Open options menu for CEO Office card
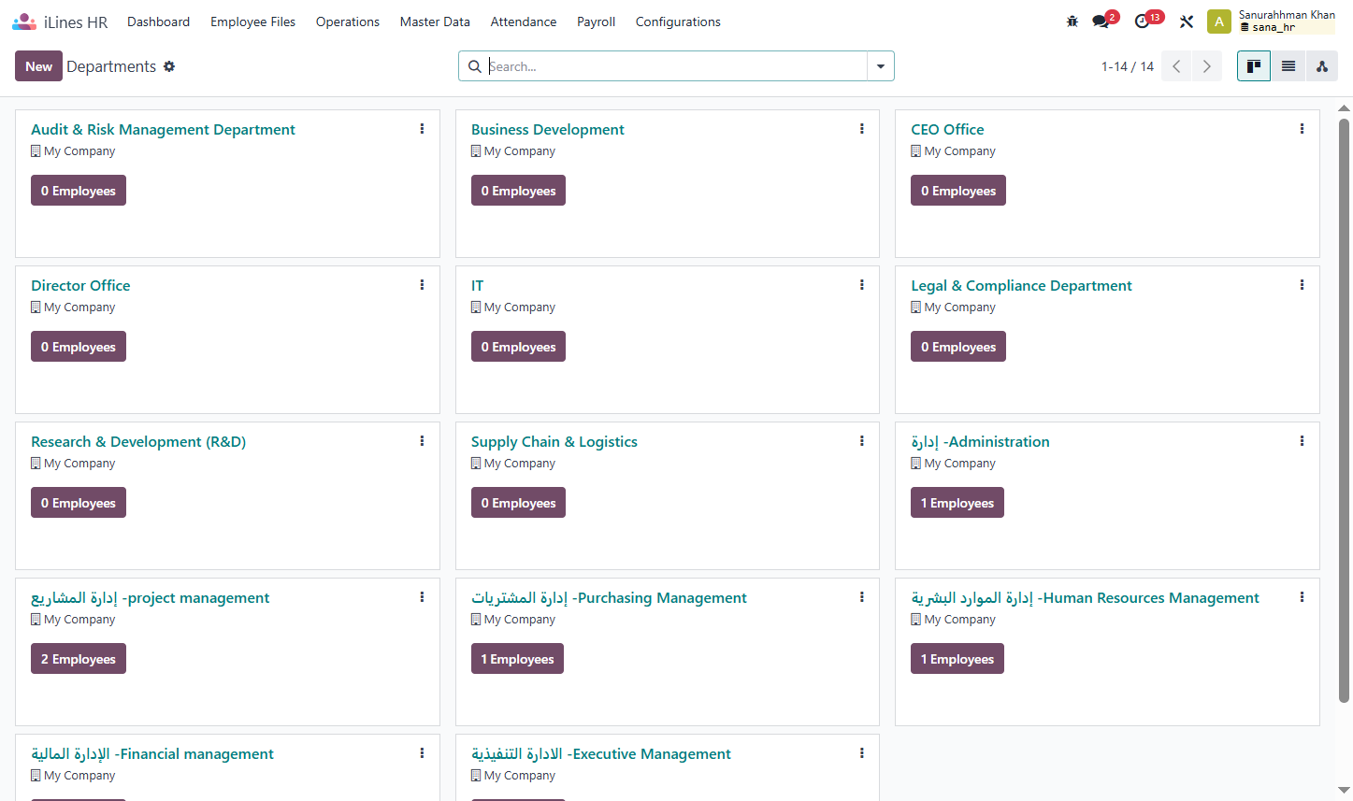Image resolution: width=1353 pixels, height=801 pixels. click(x=1302, y=129)
